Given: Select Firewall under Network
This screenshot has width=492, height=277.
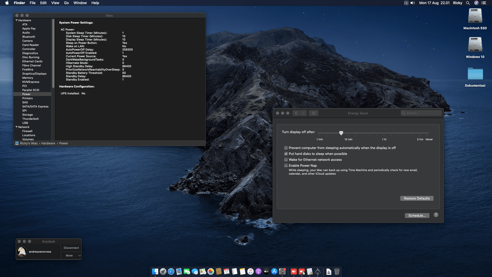Looking at the screenshot, I should [27, 131].
